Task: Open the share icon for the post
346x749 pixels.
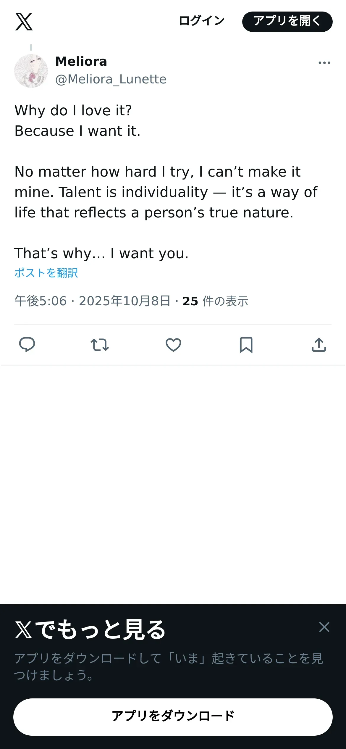Action: 319,345
